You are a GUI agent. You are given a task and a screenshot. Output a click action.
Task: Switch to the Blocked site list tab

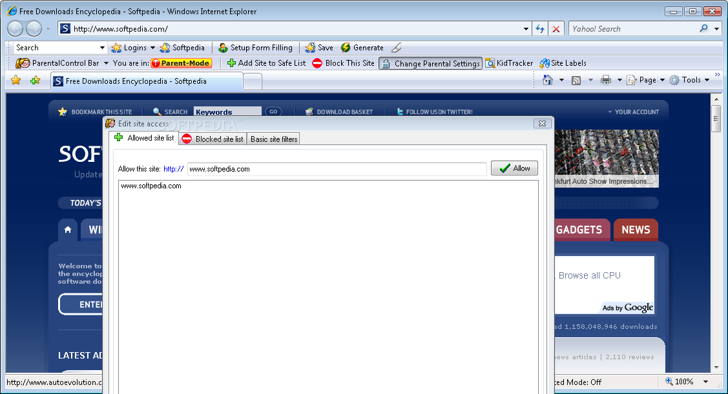click(x=213, y=139)
